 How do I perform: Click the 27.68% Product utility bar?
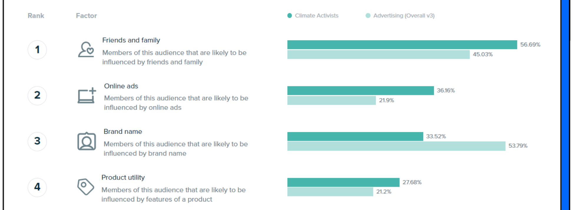coord(343,182)
